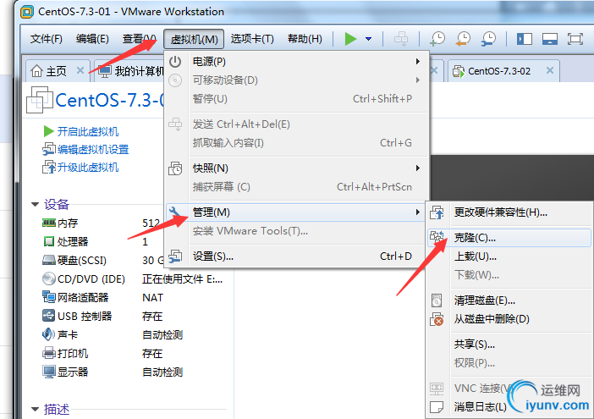Image resolution: width=594 pixels, height=419 pixels.
Task: Select 上载(U)... in the submenu
Action: [509, 256]
